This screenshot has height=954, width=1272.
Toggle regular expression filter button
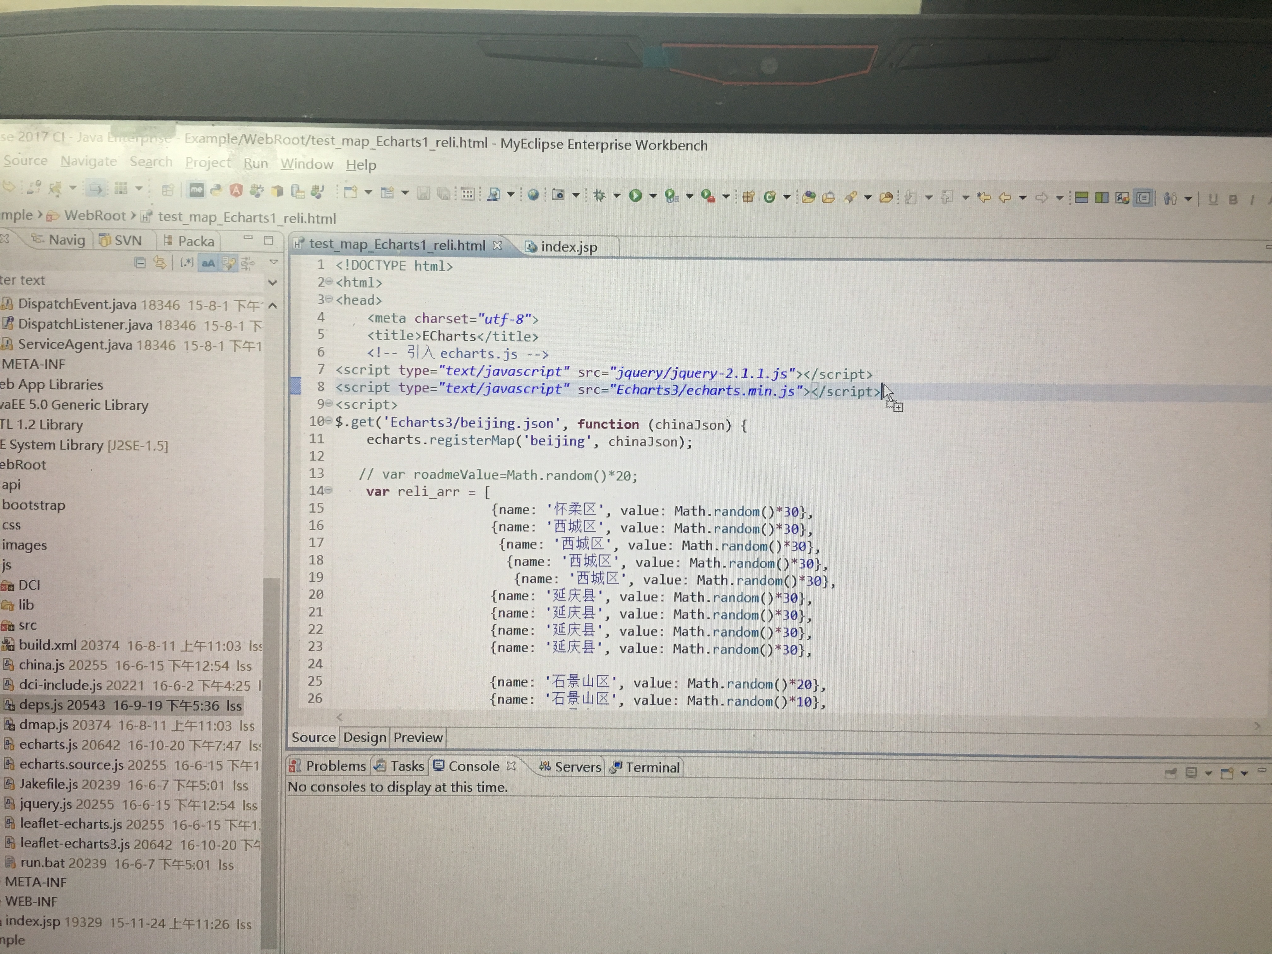[187, 263]
